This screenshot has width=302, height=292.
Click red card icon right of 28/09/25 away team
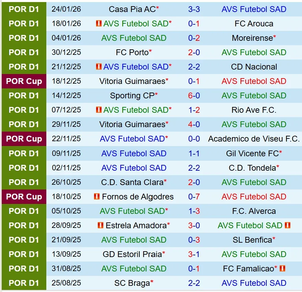click(288, 226)
